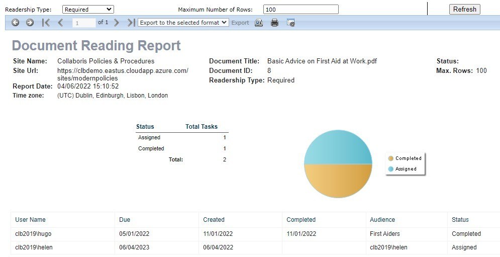Viewport: 500px width, 257px height.
Task: Go to first page of report
Action: 46,23
